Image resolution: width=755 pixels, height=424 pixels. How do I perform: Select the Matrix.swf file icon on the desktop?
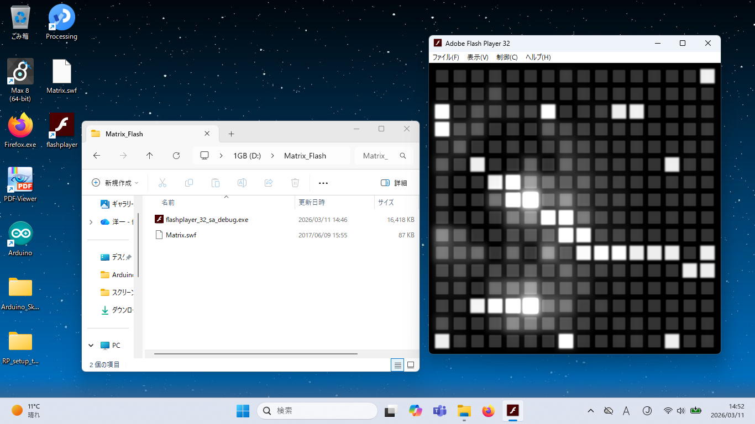[61, 77]
